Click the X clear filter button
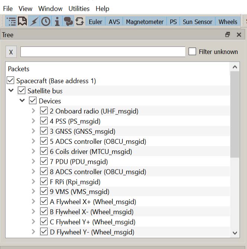The width and height of the screenshot is (247, 249). click(11, 52)
